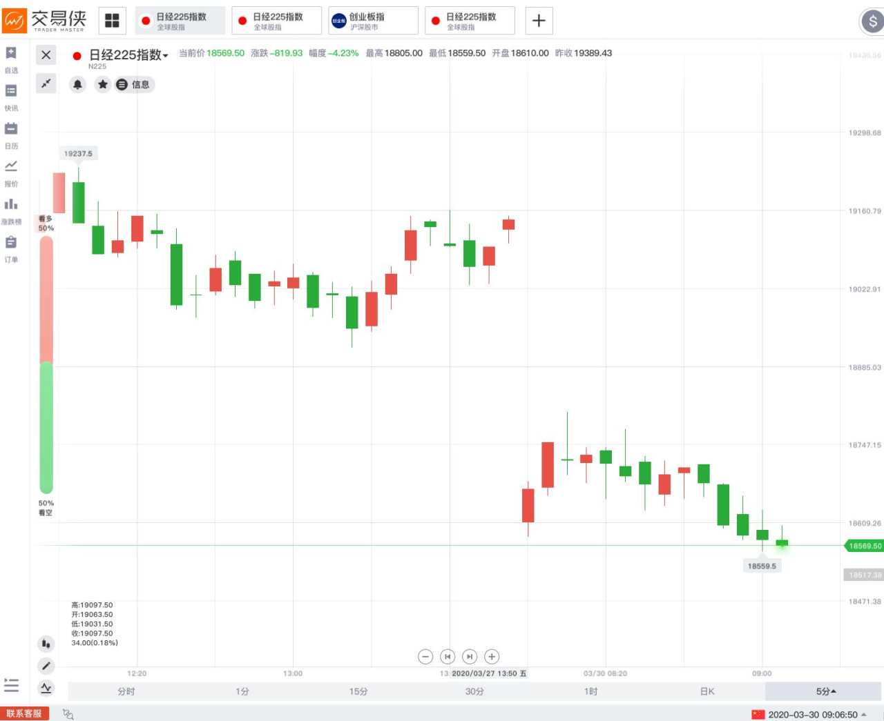This screenshot has width=884, height=721.
Task: Toggle the indicator overlay icon bottom left
Action: 46,689
